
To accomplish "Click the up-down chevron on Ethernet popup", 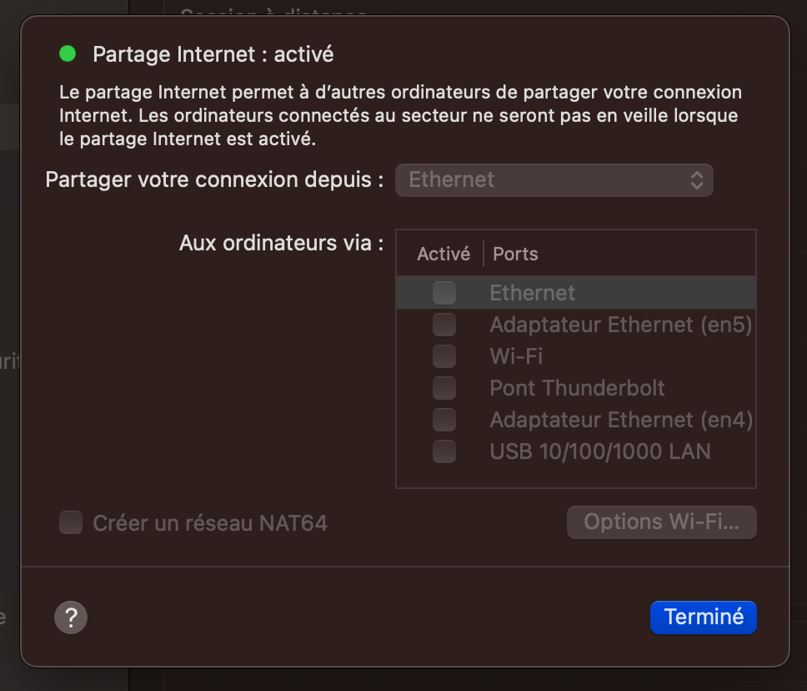I will 697,180.
